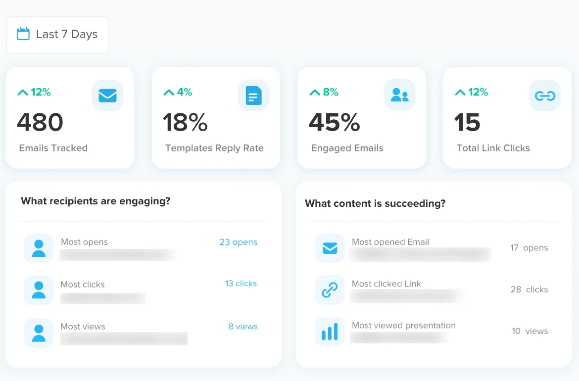Select the 480 Emails Tracked value

[40, 122]
